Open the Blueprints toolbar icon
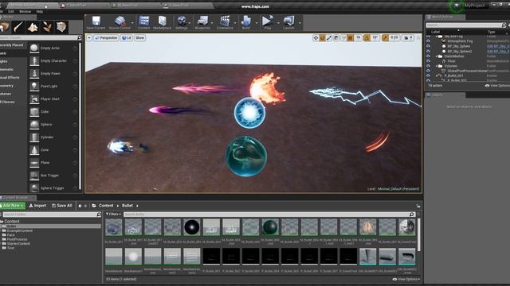The height and width of the screenshot is (286, 510). click(x=202, y=21)
